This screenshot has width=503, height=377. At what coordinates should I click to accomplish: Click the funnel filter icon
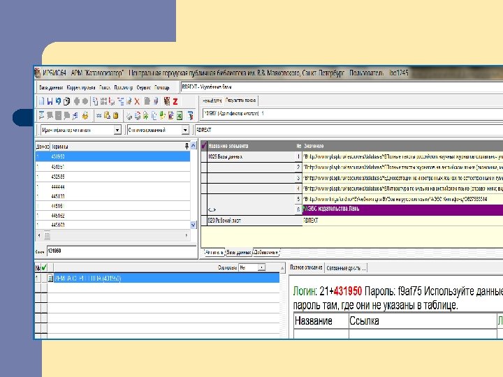point(191,116)
